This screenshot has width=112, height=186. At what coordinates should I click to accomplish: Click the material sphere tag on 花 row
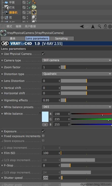pyautogui.click(x=34, y=17)
